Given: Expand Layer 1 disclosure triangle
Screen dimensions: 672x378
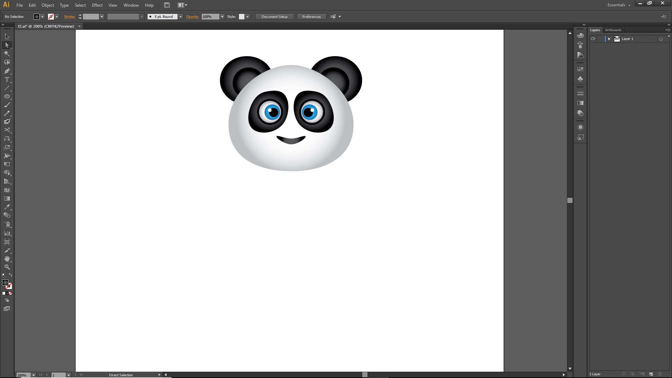Looking at the screenshot, I should 609,39.
